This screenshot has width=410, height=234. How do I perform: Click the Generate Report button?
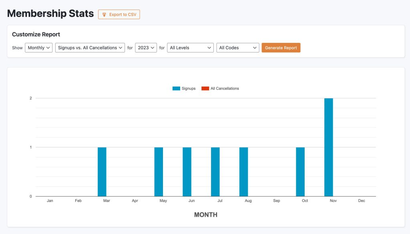point(281,47)
